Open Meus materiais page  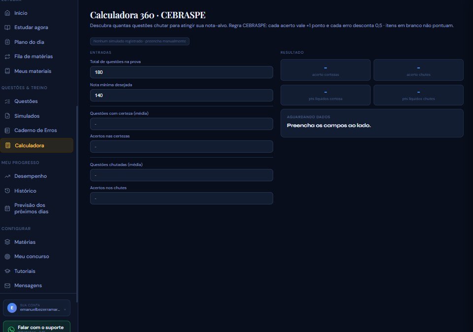37,71
